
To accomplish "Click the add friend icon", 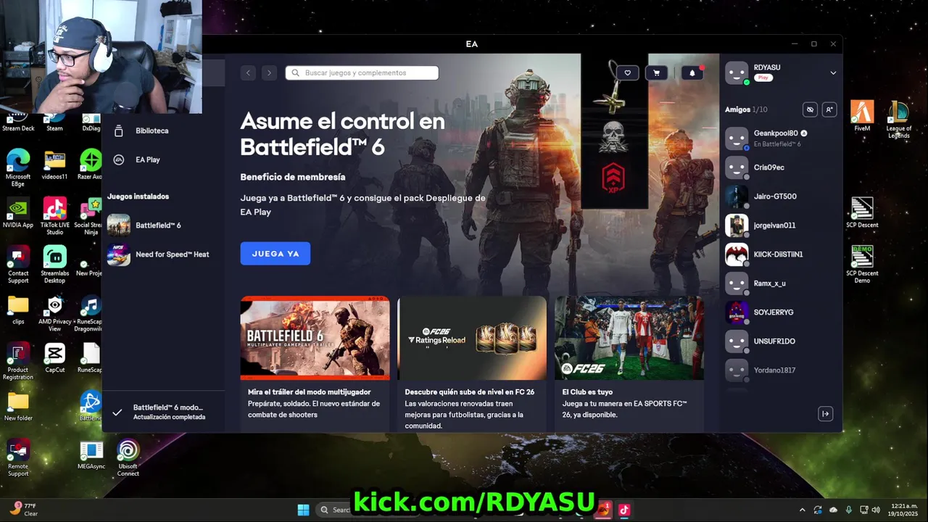I will [x=829, y=109].
